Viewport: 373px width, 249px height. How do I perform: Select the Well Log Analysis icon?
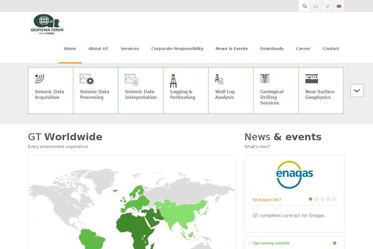(219, 80)
